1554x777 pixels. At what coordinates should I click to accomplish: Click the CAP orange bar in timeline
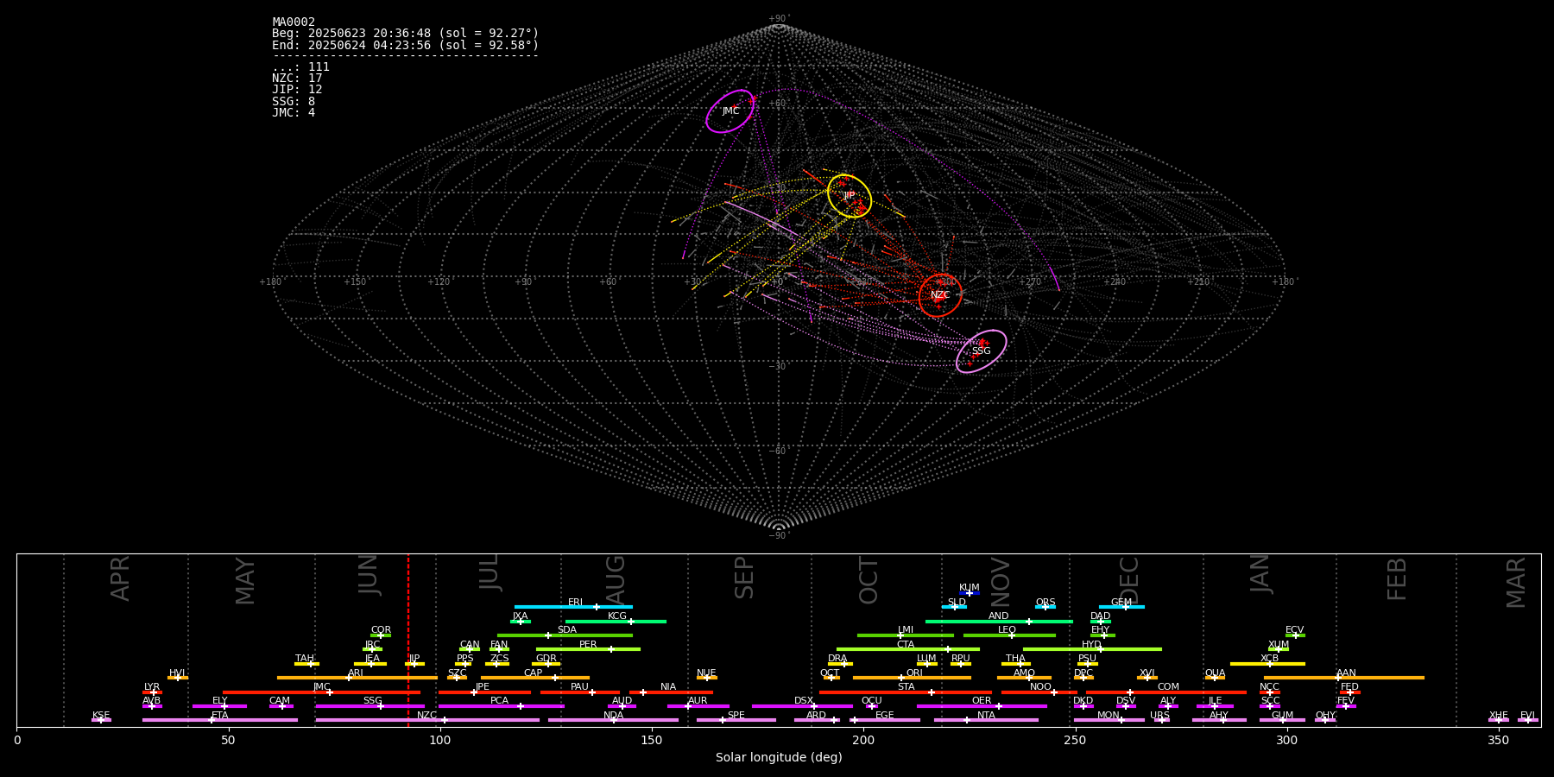(x=535, y=678)
